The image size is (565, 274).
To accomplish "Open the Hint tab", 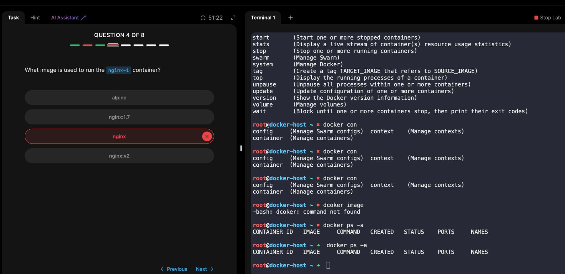I will [x=35, y=18].
